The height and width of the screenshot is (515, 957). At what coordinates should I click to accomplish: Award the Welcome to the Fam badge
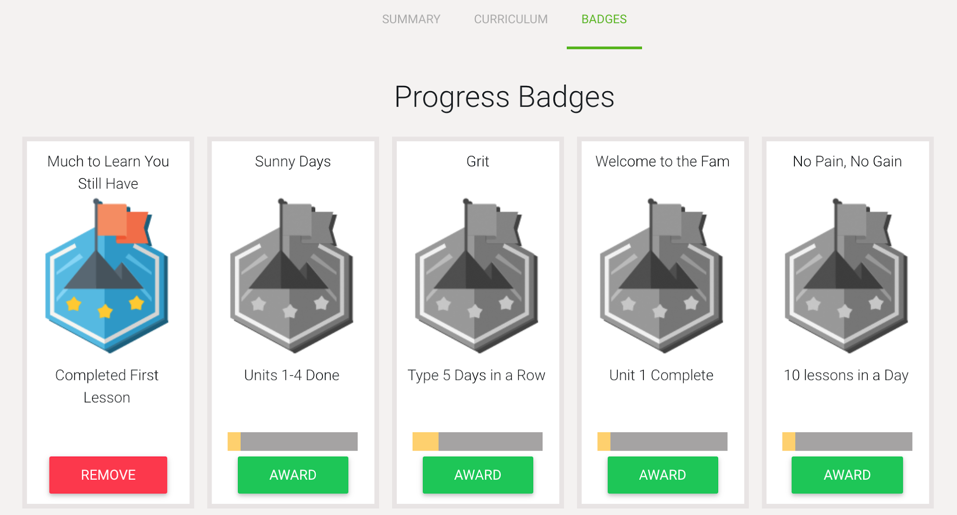(662, 475)
